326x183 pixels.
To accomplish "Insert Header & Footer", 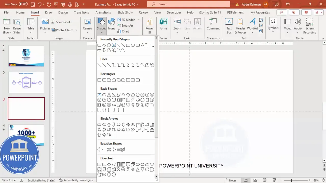I will pyautogui.click(x=240, y=26).
